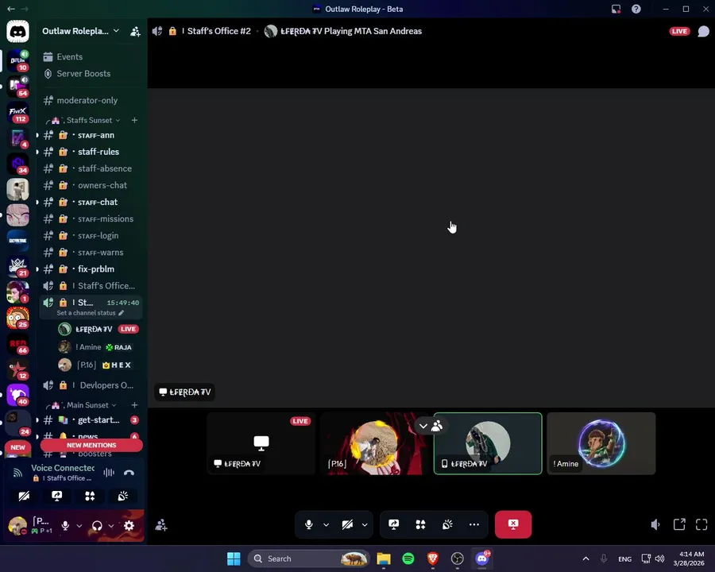Open Spotify from the taskbar

tap(408, 558)
